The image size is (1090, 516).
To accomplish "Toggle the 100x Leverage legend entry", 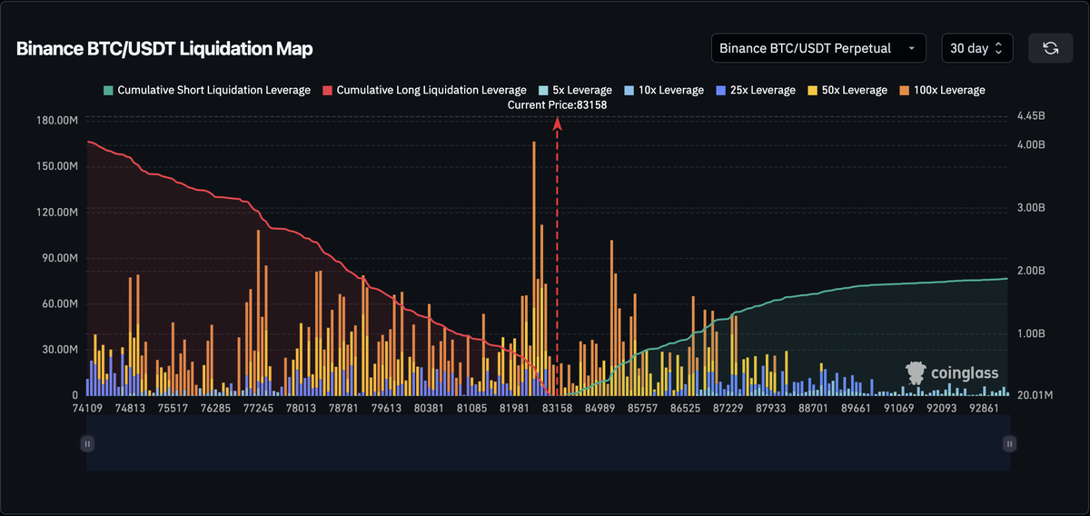I will pyautogui.click(x=941, y=90).
